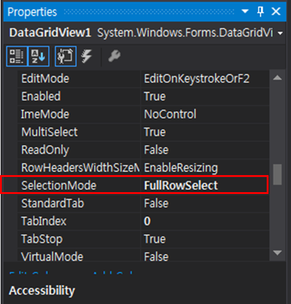Click the DataGridView1 object name
291x304 pixels.
(50, 33)
